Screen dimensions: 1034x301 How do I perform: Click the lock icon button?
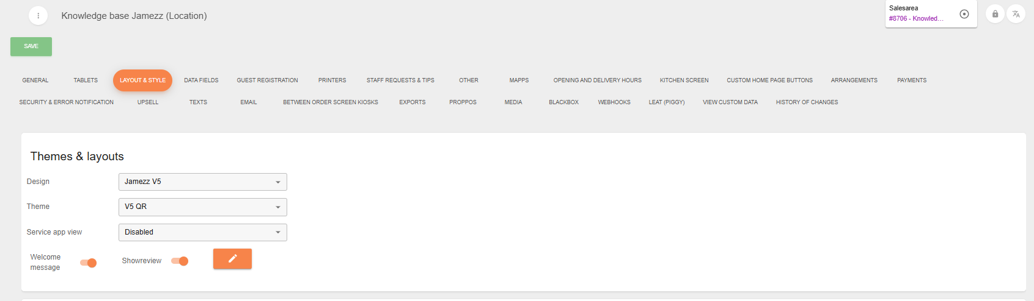(995, 14)
